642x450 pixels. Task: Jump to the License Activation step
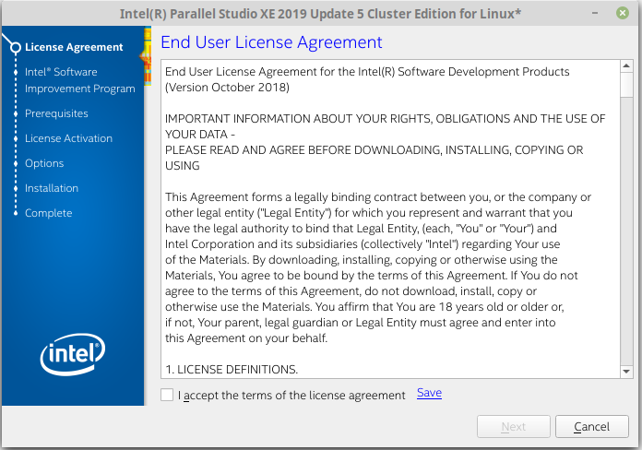coord(68,138)
